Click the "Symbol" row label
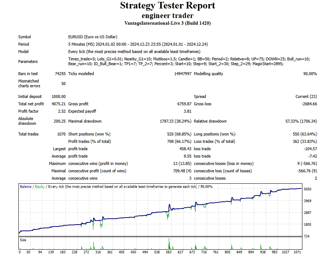 pyautogui.click(x=24, y=37)
